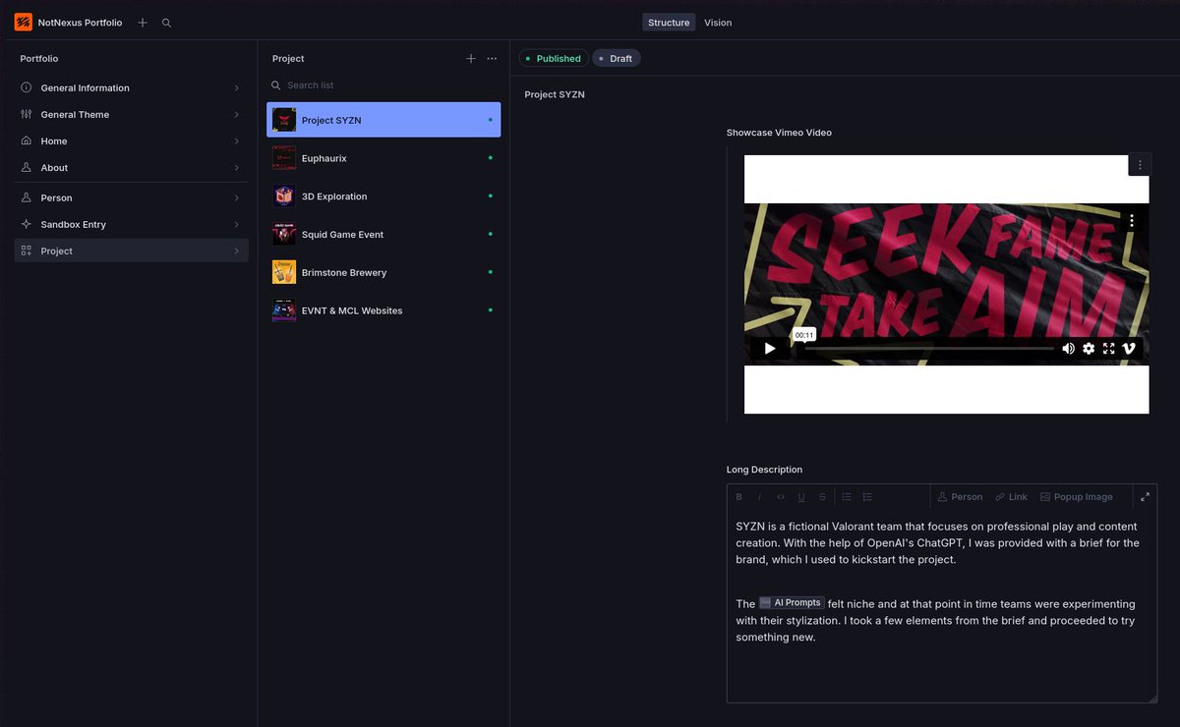Open Vimeo player settings gear
The width and height of the screenshot is (1180, 727).
coord(1089,349)
